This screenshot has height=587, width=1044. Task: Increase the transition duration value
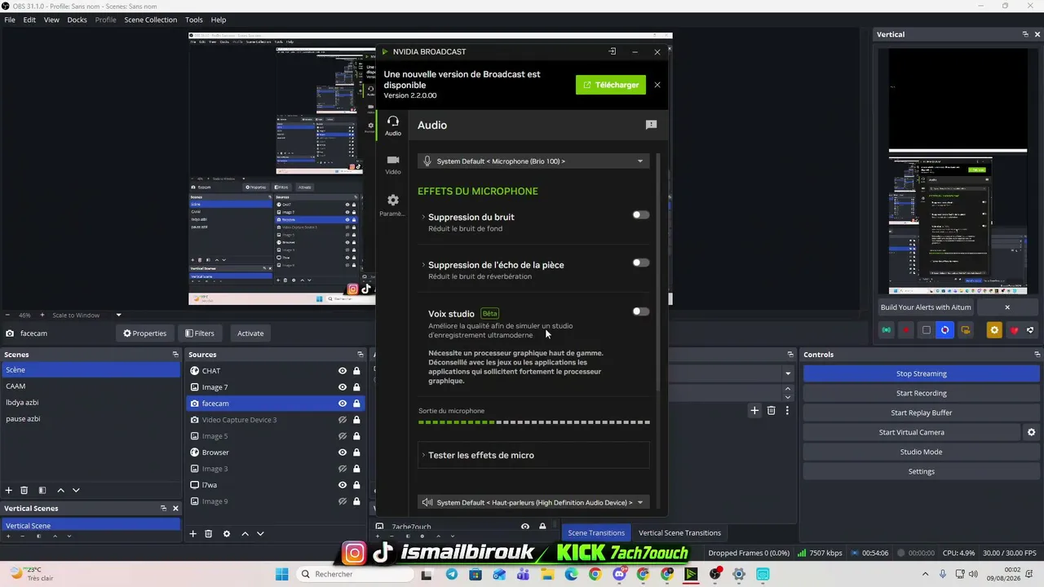point(788,389)
